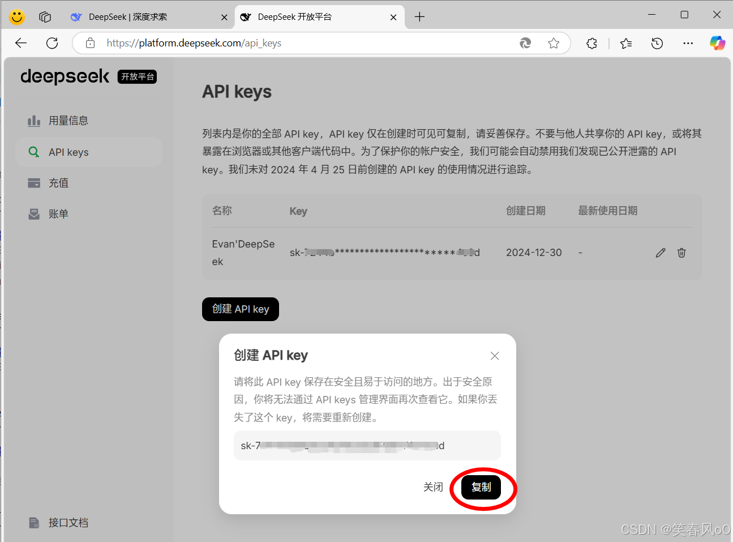733x542 pixels.
Task: Click the 名称 column header
Action: click(222, 211)
